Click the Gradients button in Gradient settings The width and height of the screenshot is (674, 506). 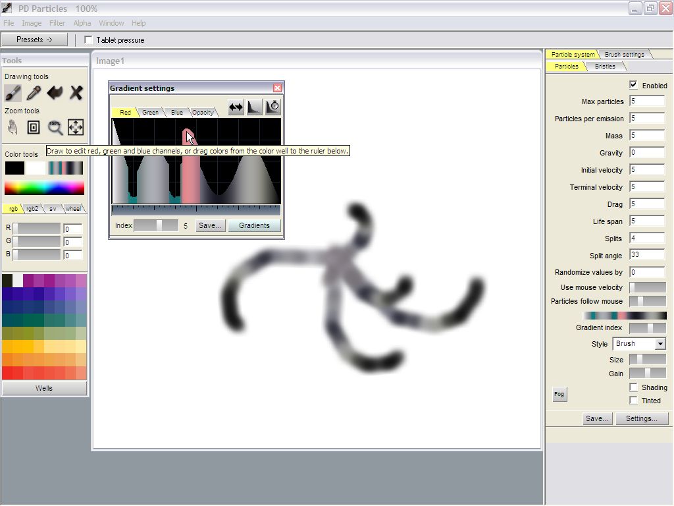pyautogui.click(x=254, y=225)
